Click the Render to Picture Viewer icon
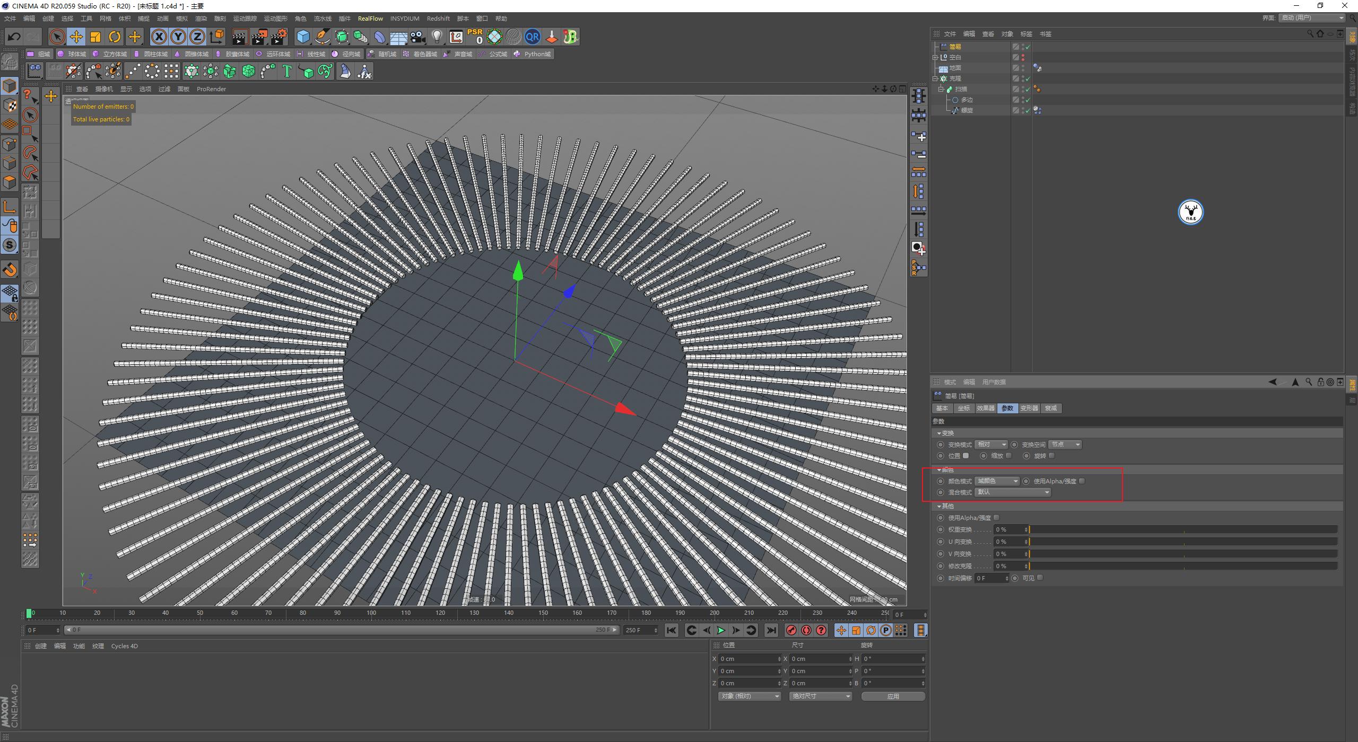The image size is (1358, 742). coord(260,37)
